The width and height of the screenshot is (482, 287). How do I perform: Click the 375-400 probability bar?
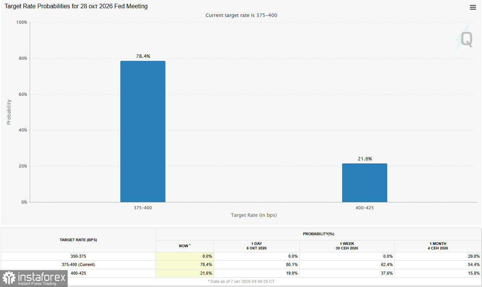(x=143, y=131)
